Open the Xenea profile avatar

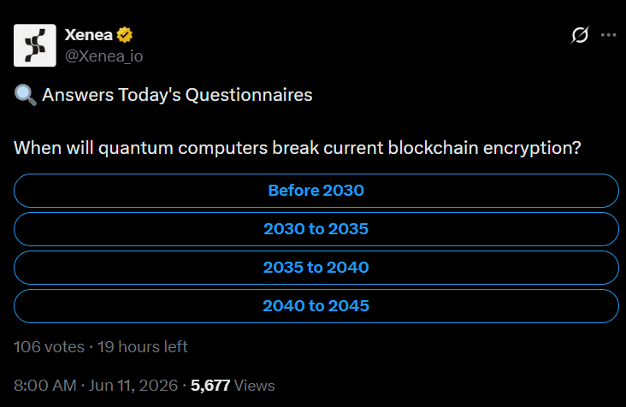point(35,45)
